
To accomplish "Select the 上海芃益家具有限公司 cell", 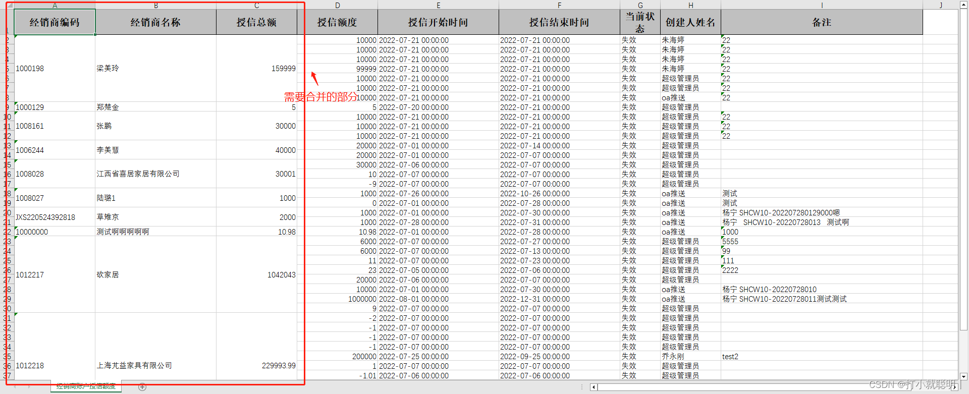I will tap(155, 347).
